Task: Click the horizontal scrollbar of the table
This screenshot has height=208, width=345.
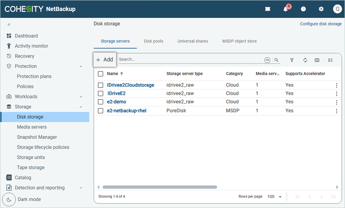Action: (160, 187)
